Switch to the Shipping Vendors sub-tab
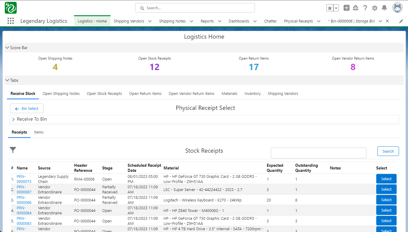The height and width of the screenshot is (232, 408). (283, 94)
